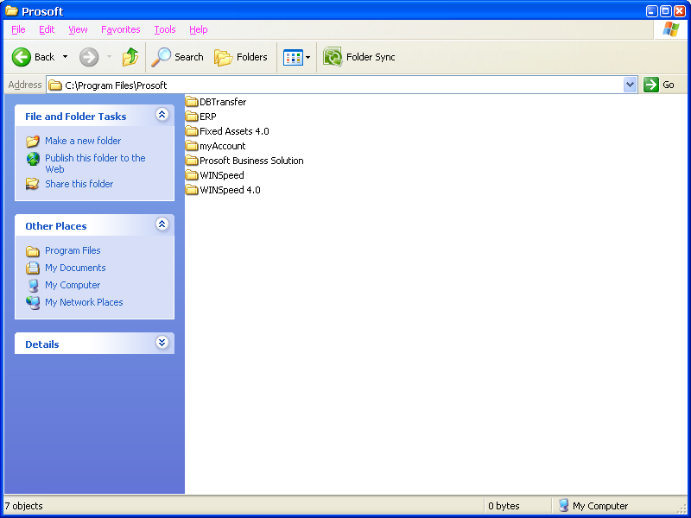Open the Tools menu
The height and width of the screenshot is (518, 691).
[164, 29]
